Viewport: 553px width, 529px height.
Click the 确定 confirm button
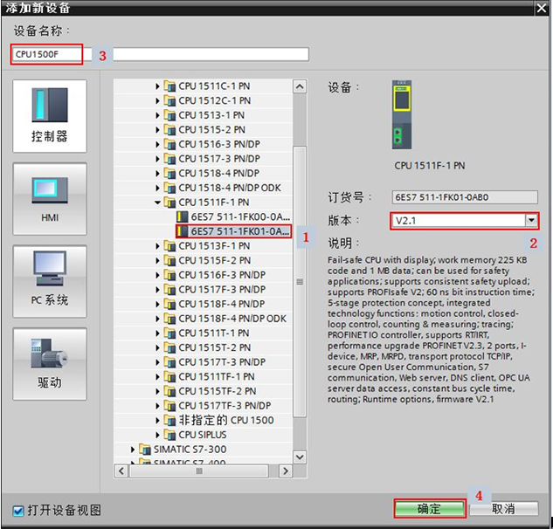429,509
